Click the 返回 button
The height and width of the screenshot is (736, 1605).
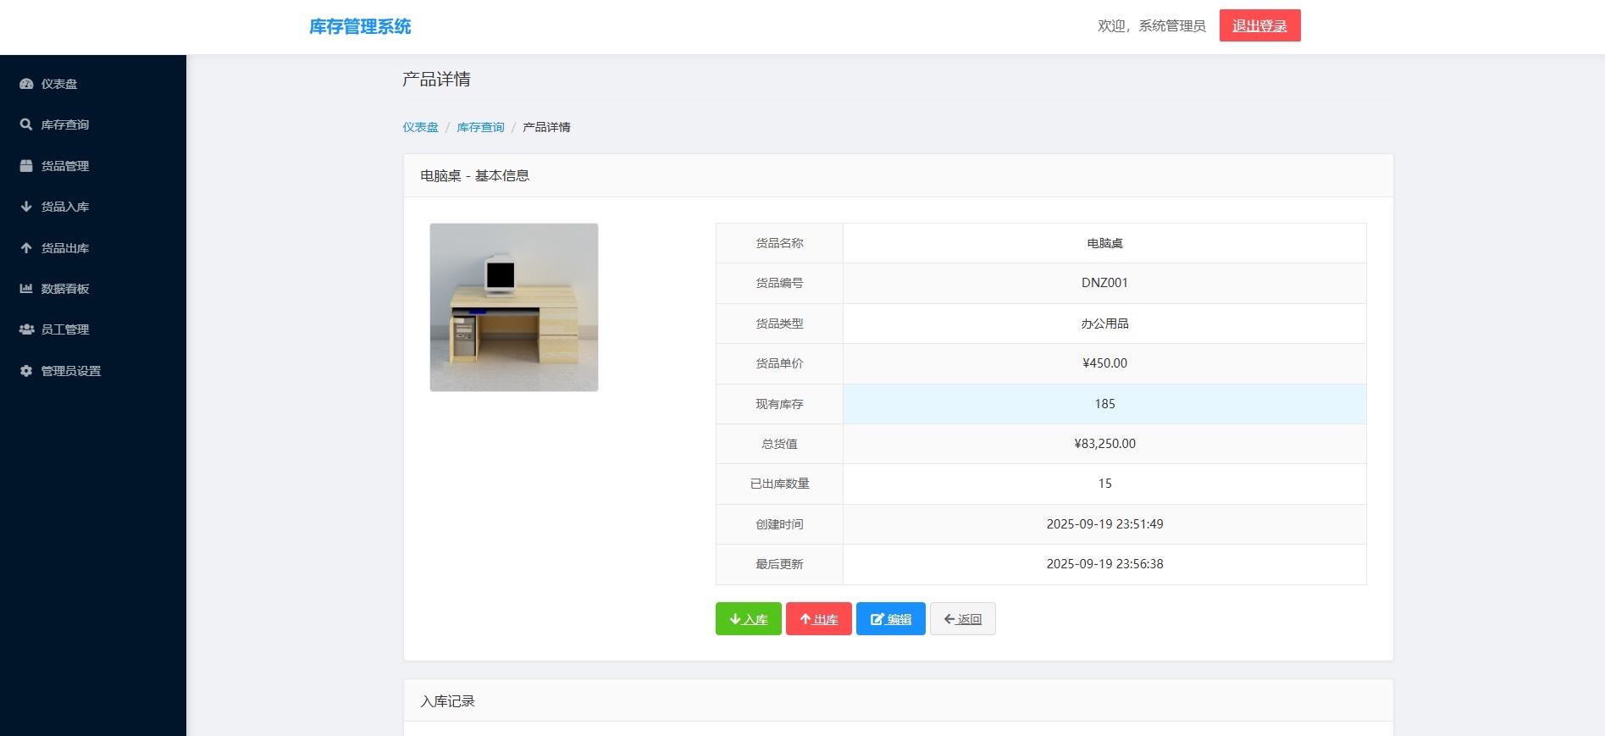[x=962, y=619]
